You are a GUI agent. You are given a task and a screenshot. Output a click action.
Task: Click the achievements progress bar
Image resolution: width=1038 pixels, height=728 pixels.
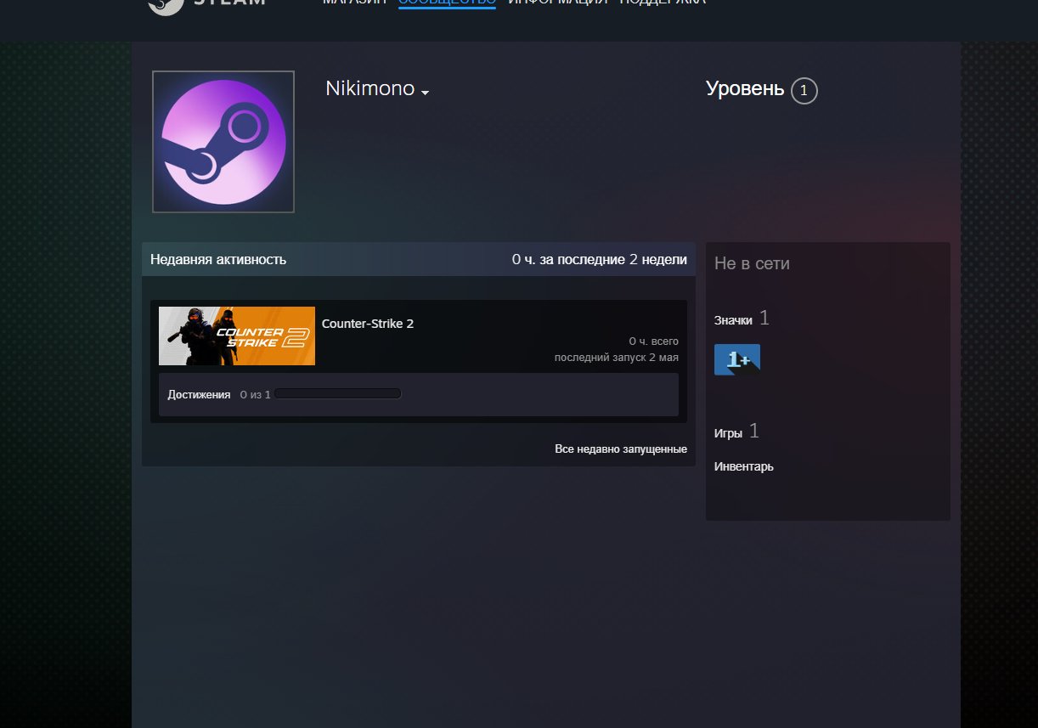click(337, 394)
